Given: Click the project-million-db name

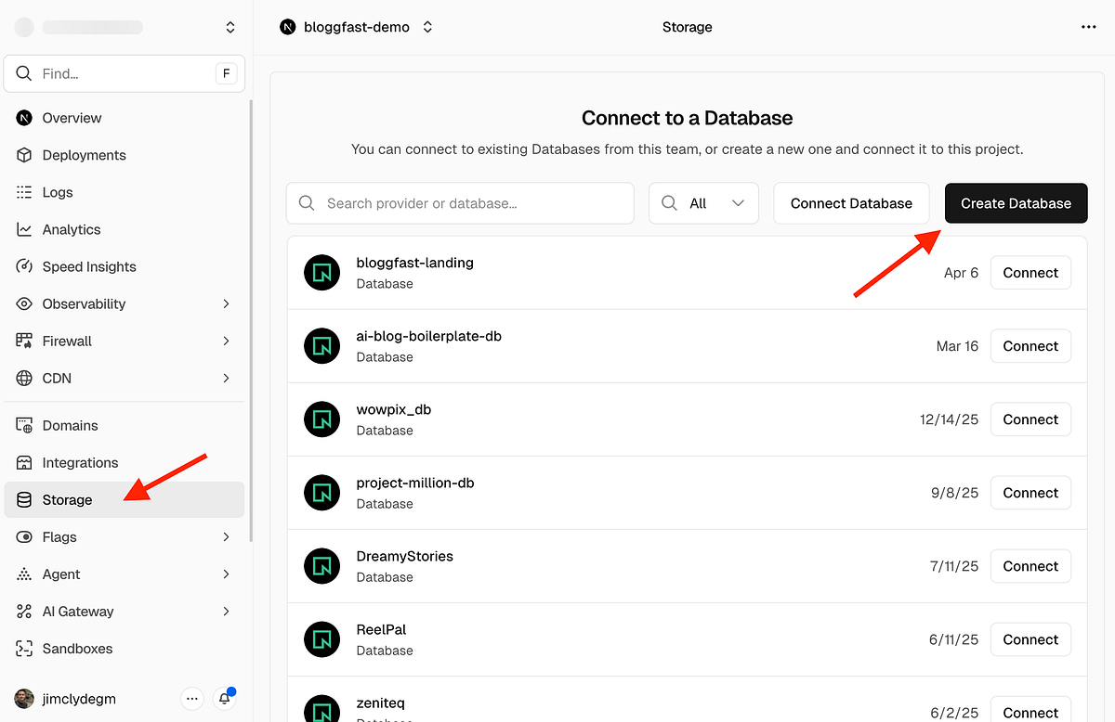Looking at the screenshot, I should coord(415,483).
